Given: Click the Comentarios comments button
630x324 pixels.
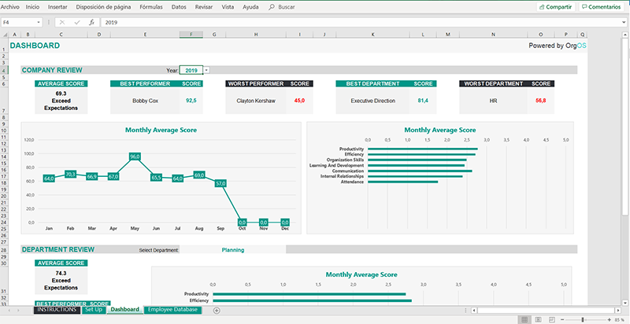Looking at the screenshot, I should (x=601, y=7).
